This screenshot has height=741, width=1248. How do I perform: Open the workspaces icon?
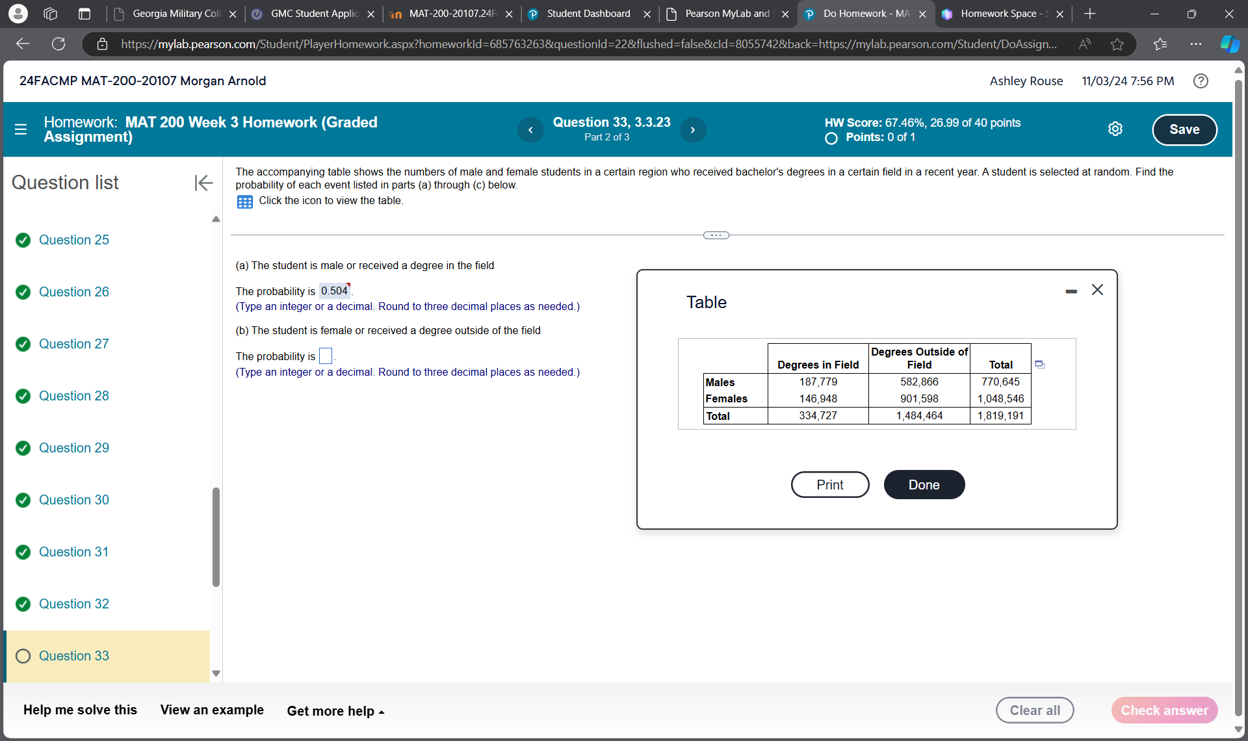click(x=51, y=14)
